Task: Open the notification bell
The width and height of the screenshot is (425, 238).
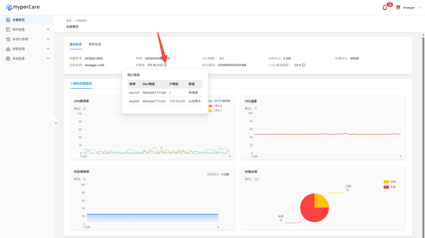Action: click(x=385, y=7)
